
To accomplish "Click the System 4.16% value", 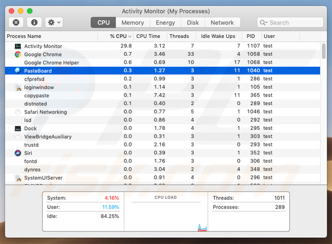I will pos(112,198).
